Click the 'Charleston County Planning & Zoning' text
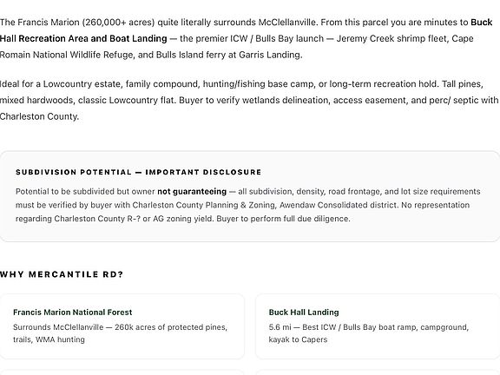The height and width of the screenshot is (375, 500). (204, 205)
